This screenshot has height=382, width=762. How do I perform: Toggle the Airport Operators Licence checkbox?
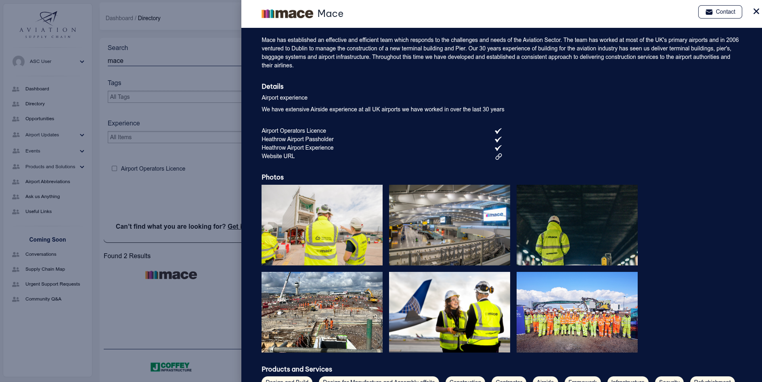point(115,169)
